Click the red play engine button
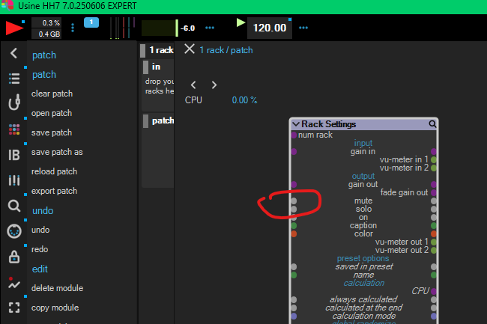Screen dimensions: 487x324 tap(13, 28)
